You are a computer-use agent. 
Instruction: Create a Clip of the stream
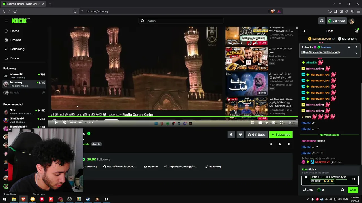pos(263,123)
